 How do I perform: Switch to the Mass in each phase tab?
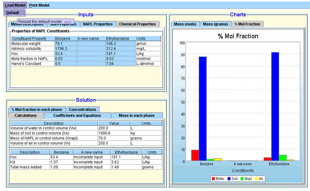click(x=136, y=116)
